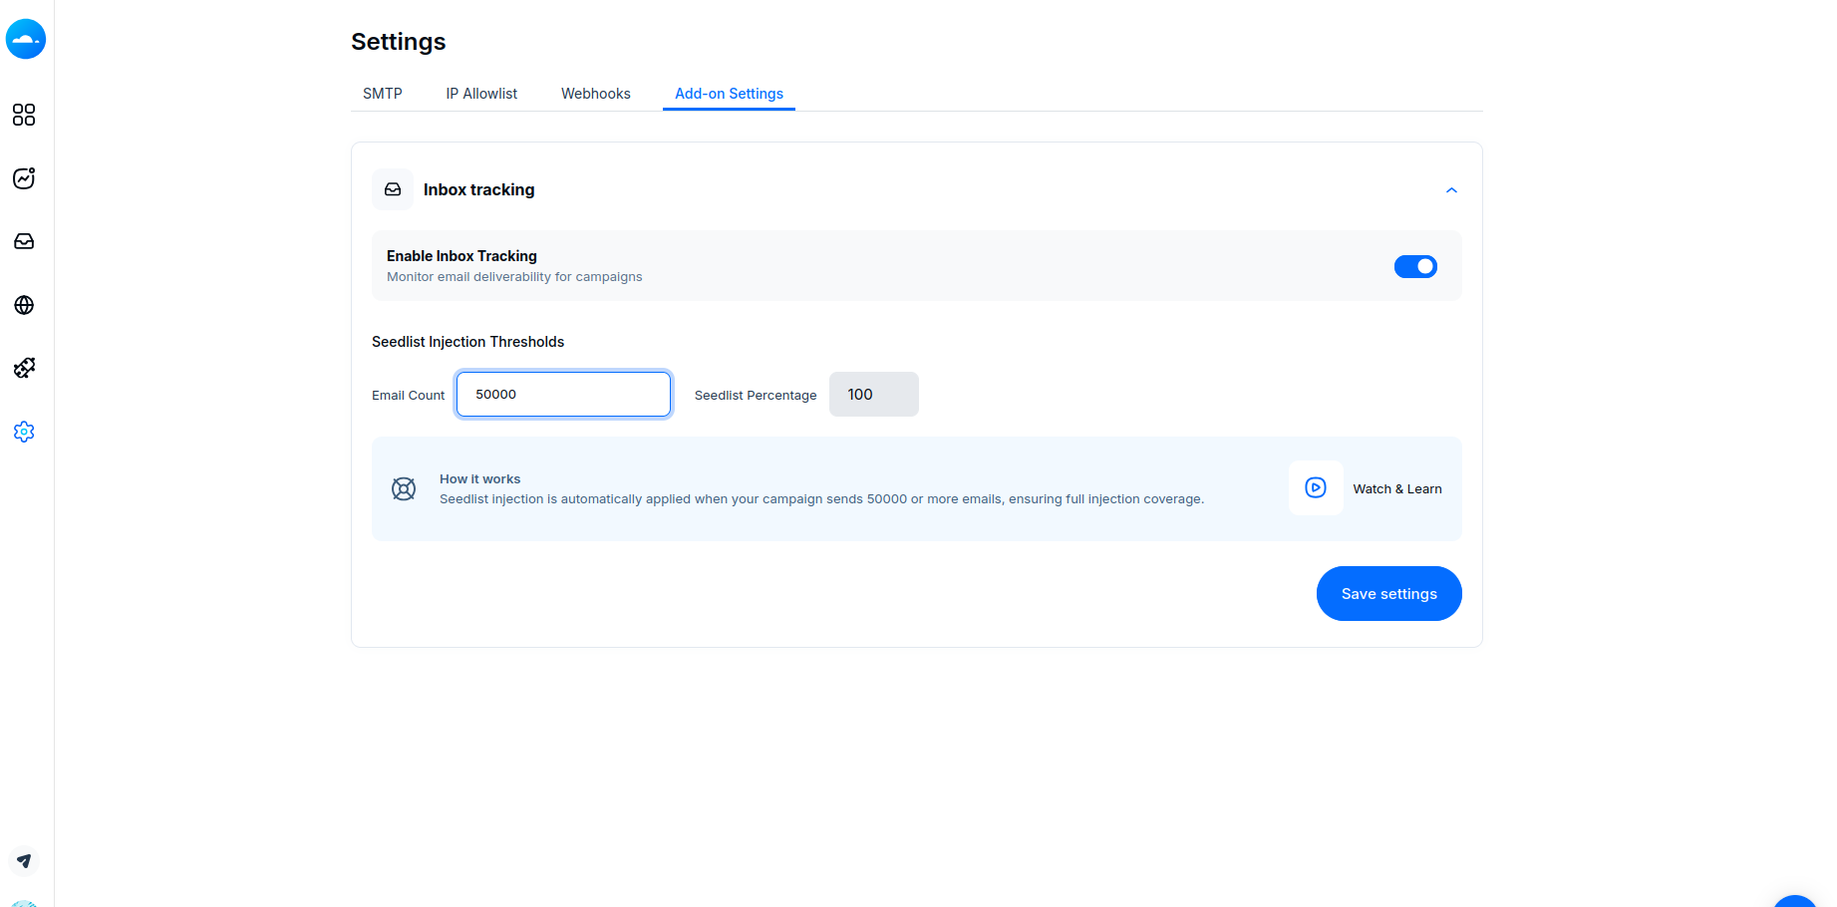Click the Watch & Learn play icon
Screen dimensions: 1837x907
coord(1316,488)
